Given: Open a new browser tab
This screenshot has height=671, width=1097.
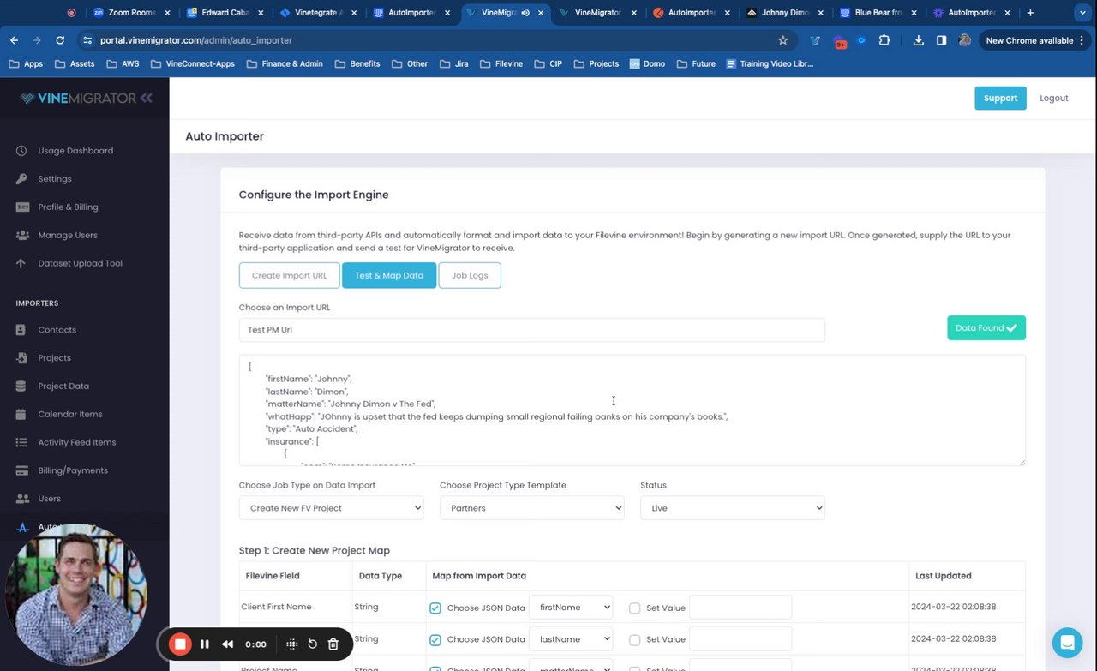Looking at the screenshot, I should (x=1030, y=13).
